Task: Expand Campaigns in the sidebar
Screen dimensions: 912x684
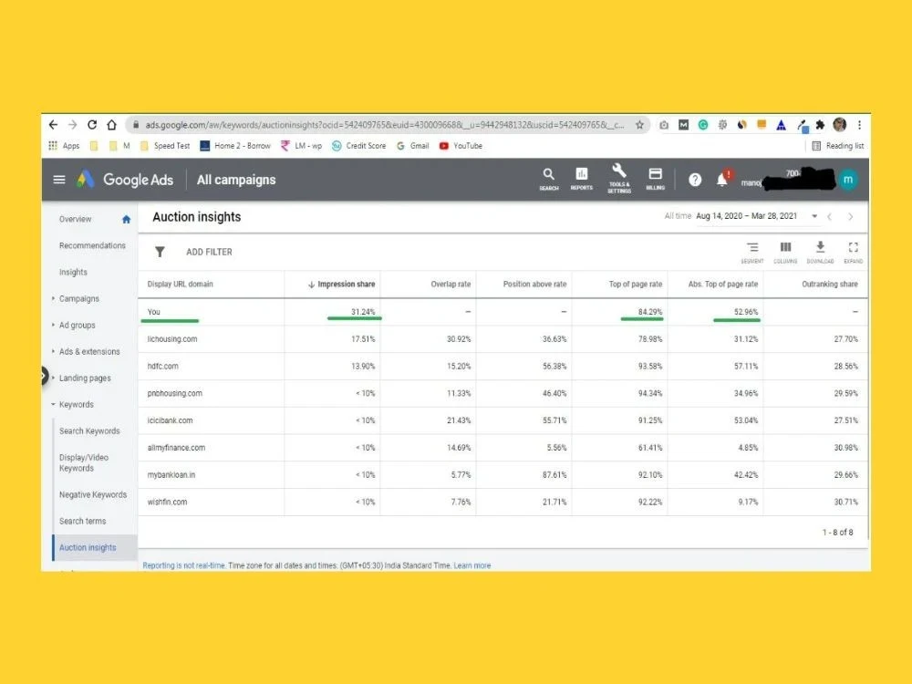Action: (79, 298)
